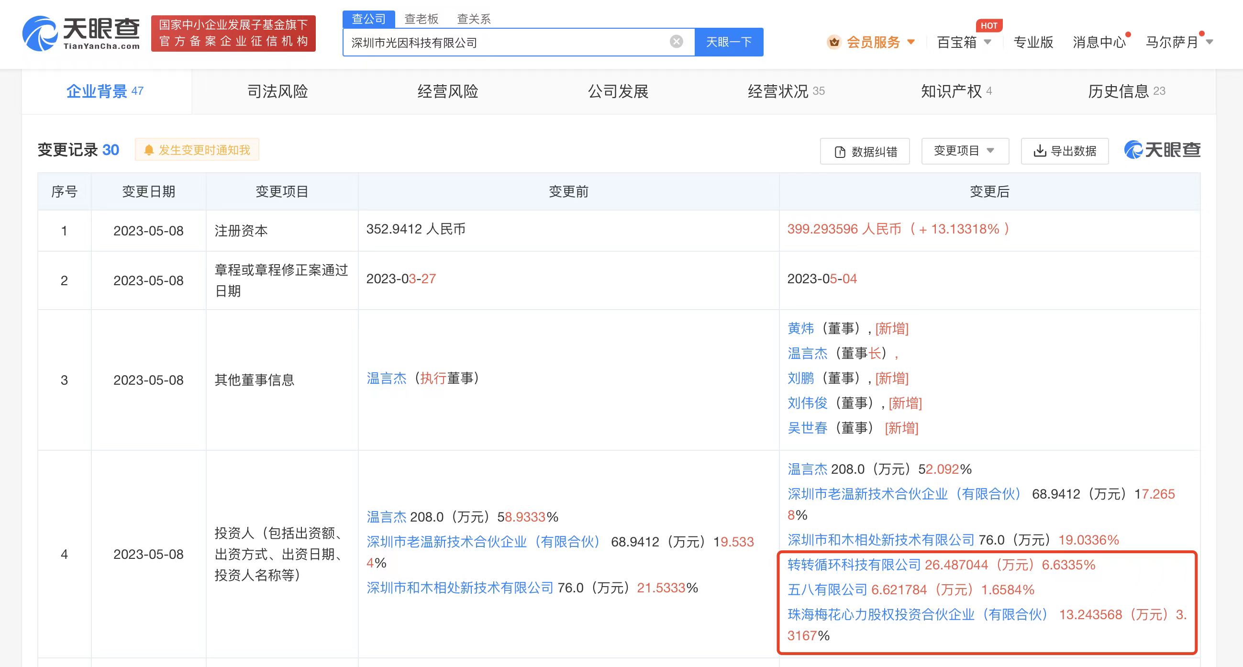This screenshot has width=1243, height=667.
Task: Open the 经营状况 tab
Action: tap(786, 91)
